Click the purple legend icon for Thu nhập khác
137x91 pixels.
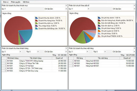tap(37, 26)
